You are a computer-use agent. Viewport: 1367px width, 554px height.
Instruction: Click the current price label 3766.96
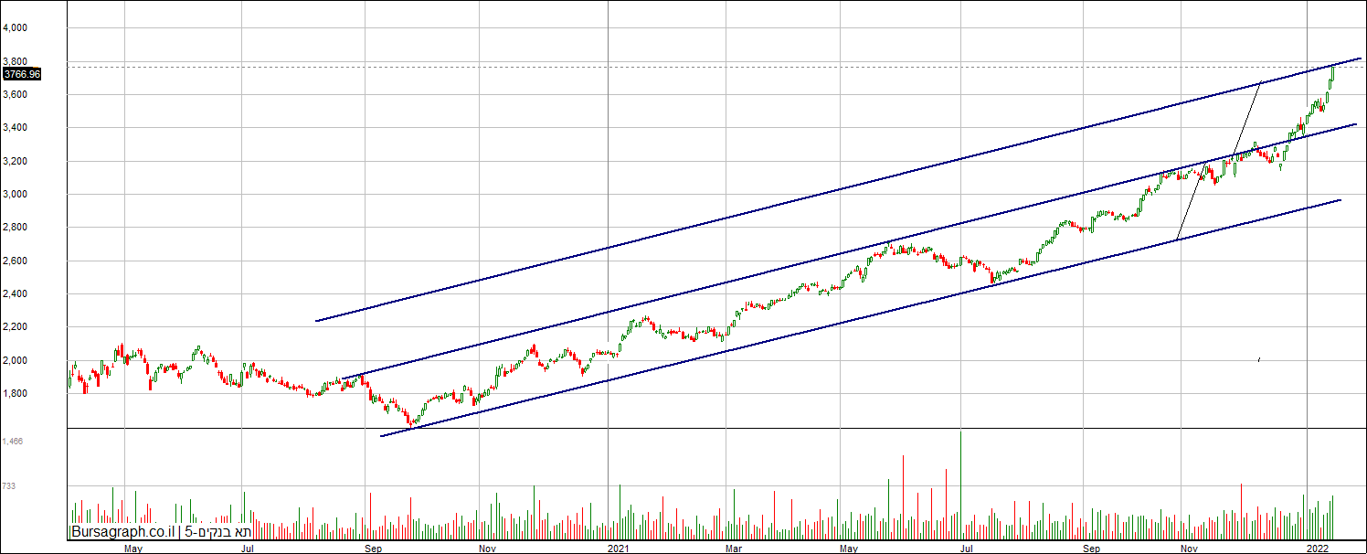click(x=22, y=74)
